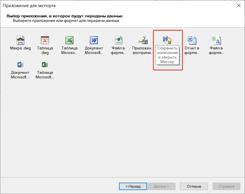
Task: Select the Макро .dwg export icon
Action: click(21, 40)
